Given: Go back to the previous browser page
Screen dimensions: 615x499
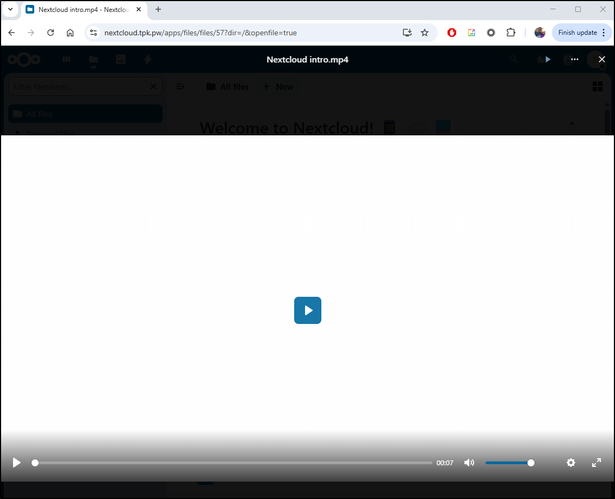Looking at the screenshot, I should click(11, 33).
